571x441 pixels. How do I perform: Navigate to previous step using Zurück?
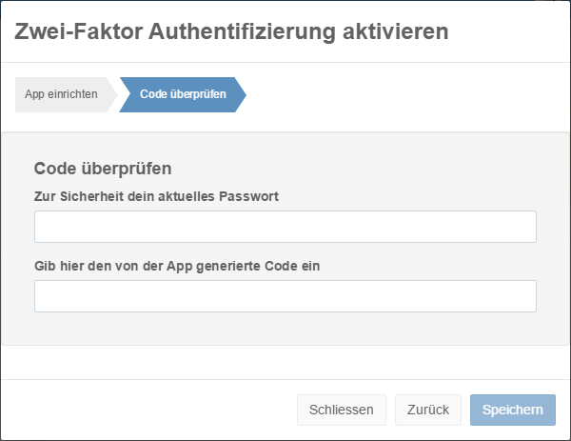(x=427, y=410)
